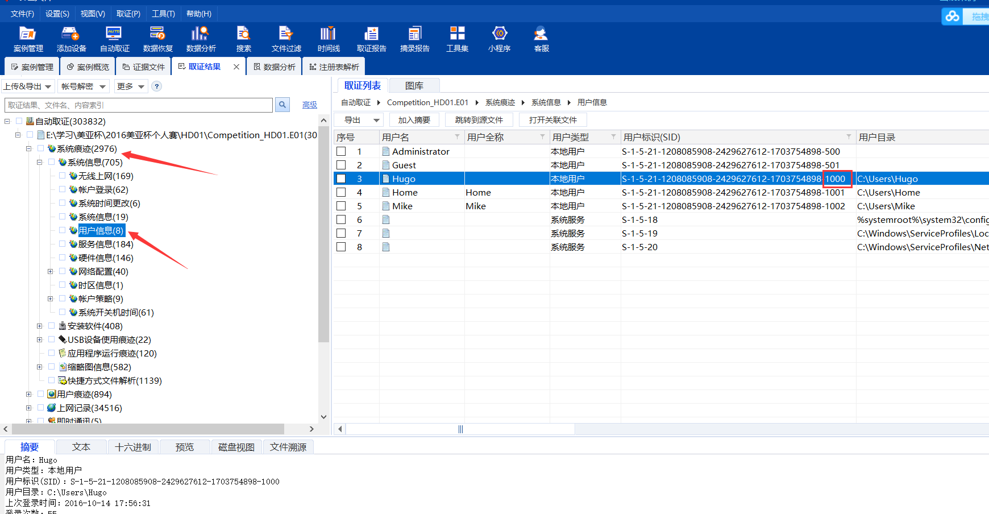
Task: Switch to the 磁盘视图 tab
Action: click(x=236, y=447)
